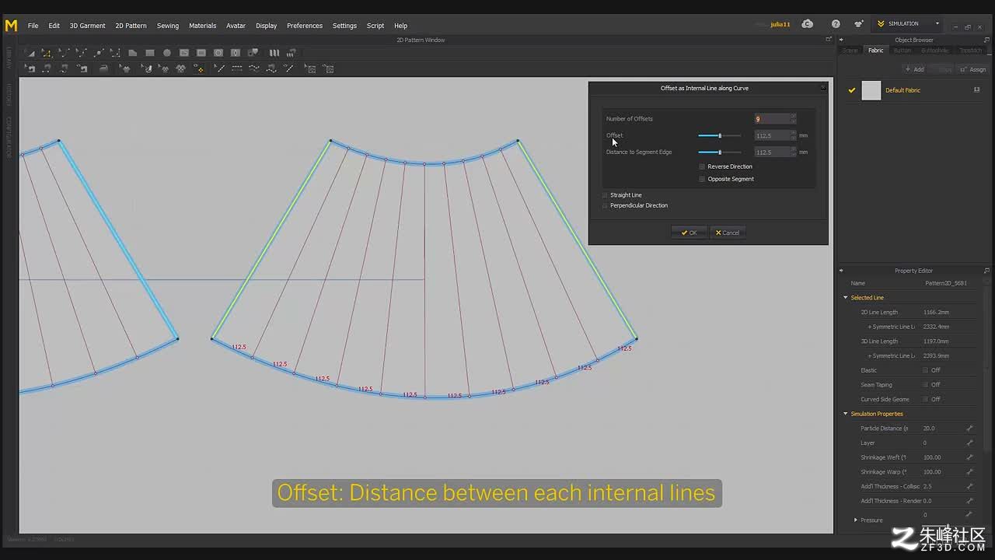Select the Internal Polygon/Line tool
Screen dimensions: 995x560
[x=183, y=53]
